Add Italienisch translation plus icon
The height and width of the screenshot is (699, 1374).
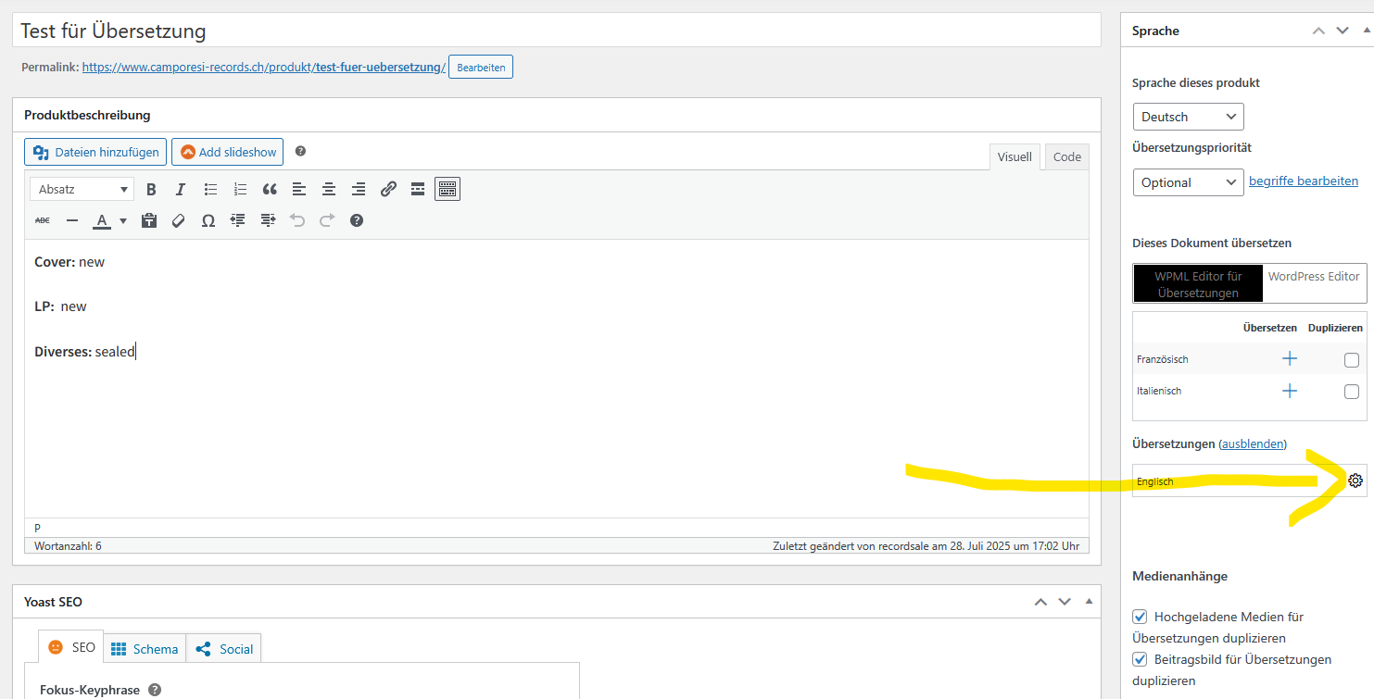click(1289, 391)
